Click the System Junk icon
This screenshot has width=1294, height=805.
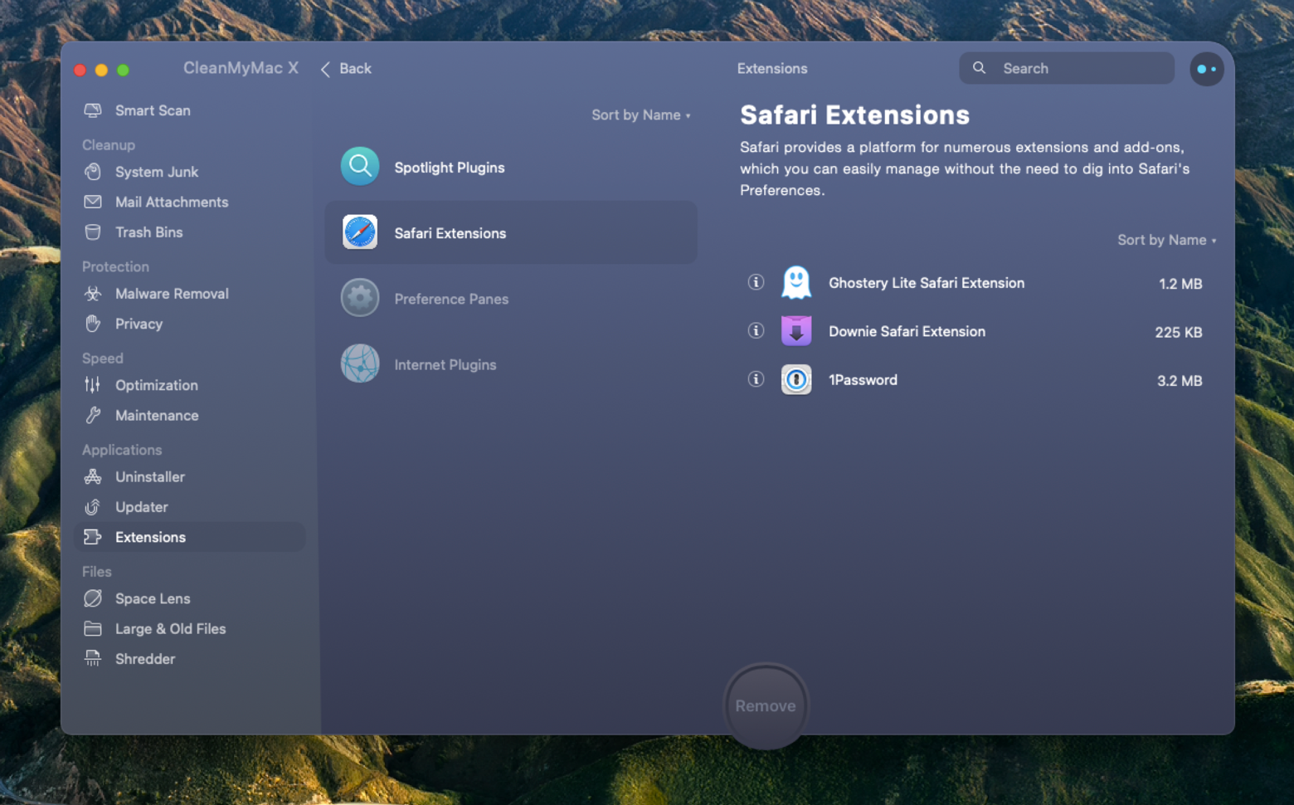click(x=93, y=172)
